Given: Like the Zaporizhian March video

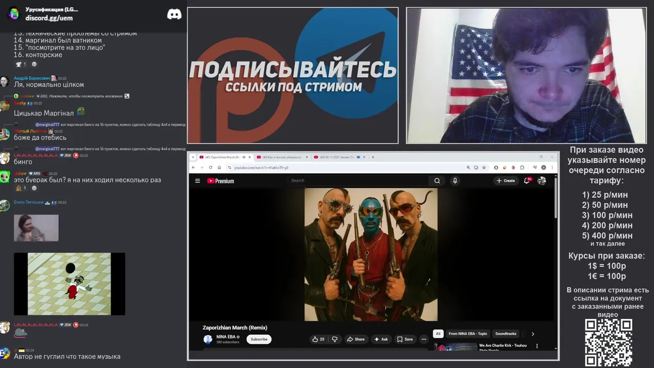Looking at the screenshot, I should 318,339.
